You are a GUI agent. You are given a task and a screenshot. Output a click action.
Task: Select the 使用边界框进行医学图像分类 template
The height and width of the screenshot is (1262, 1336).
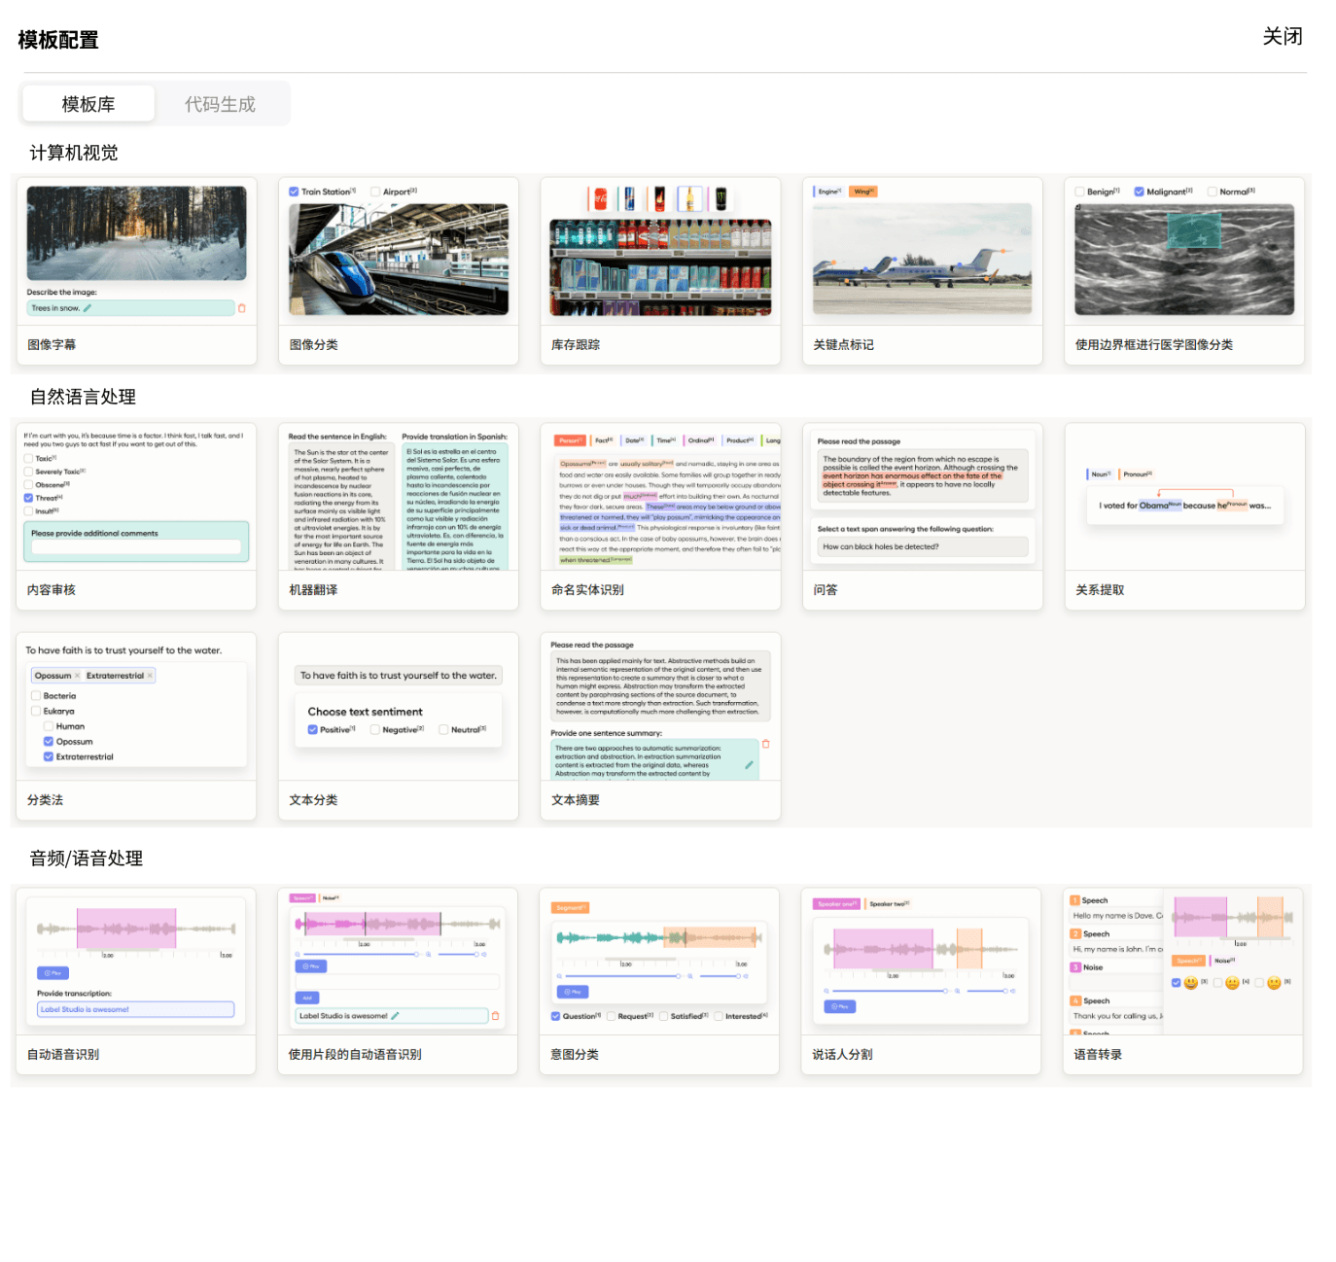[1184, 270]
